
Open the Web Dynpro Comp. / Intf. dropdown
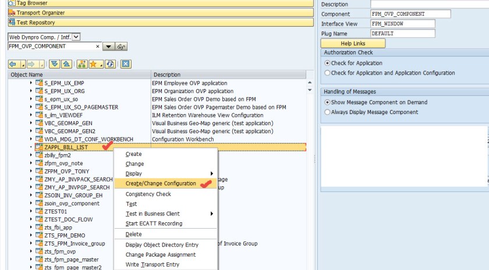click(x=76, y=37)
